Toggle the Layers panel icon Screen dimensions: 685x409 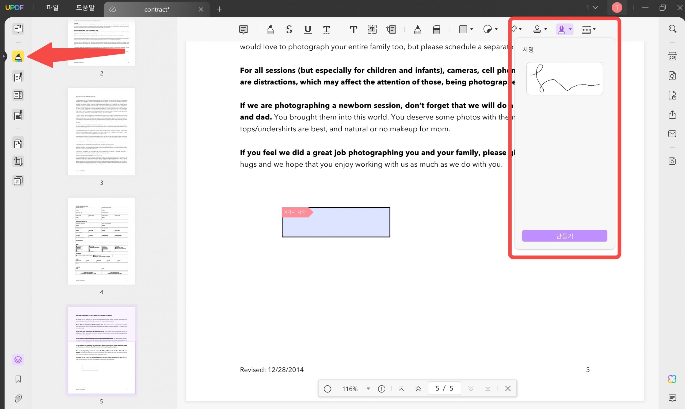click(x=18, y=360)
